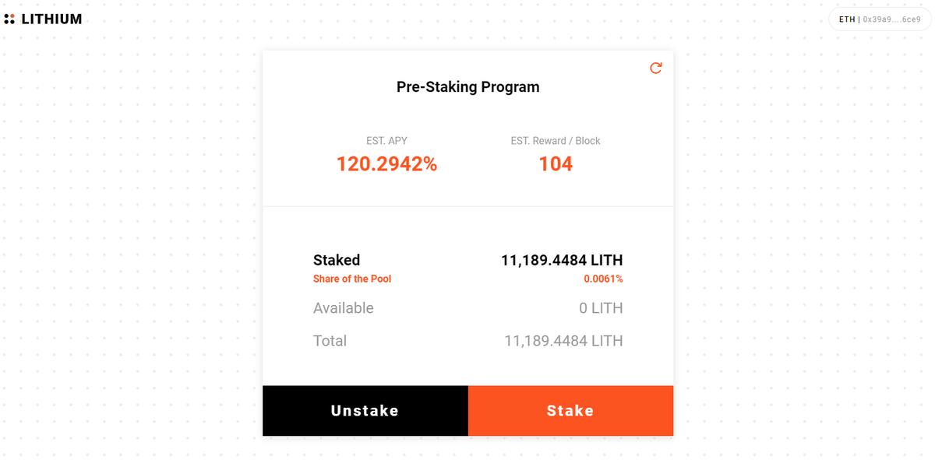
Task: Select the 0.0061% pool share value
Action: tap(604, 279)
